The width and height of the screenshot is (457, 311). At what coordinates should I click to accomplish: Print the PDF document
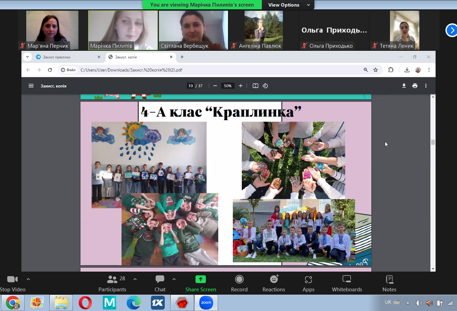415,86
